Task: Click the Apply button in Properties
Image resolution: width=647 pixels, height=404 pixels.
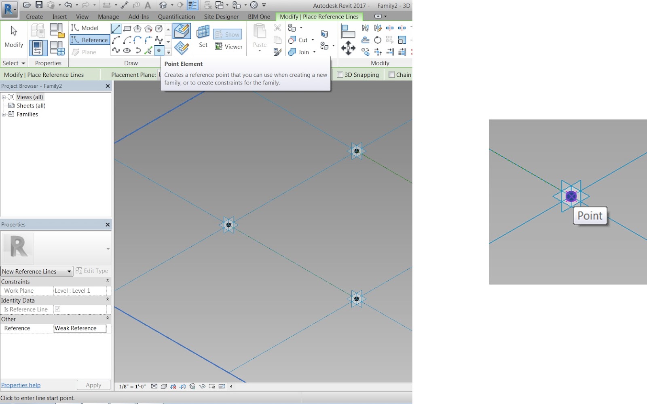Action: click(x=93, y=385)
